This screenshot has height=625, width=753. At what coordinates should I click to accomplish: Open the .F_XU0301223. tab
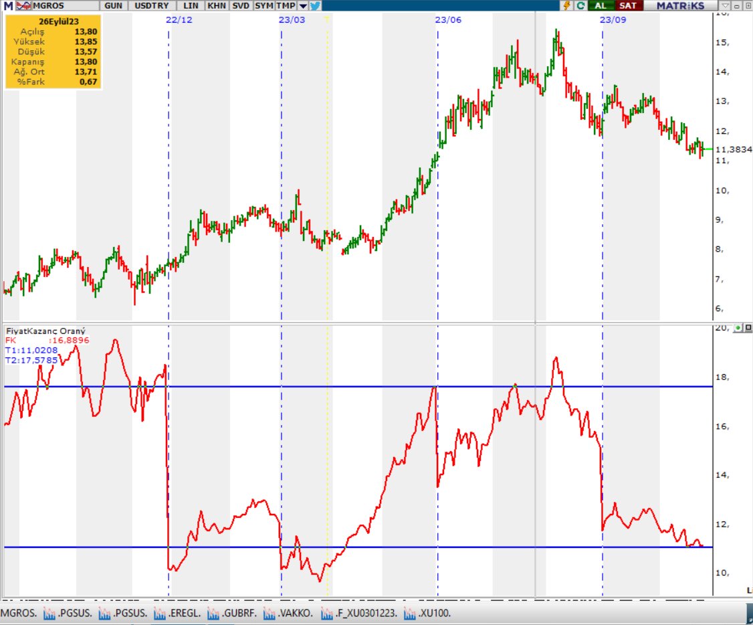point(366,614)
